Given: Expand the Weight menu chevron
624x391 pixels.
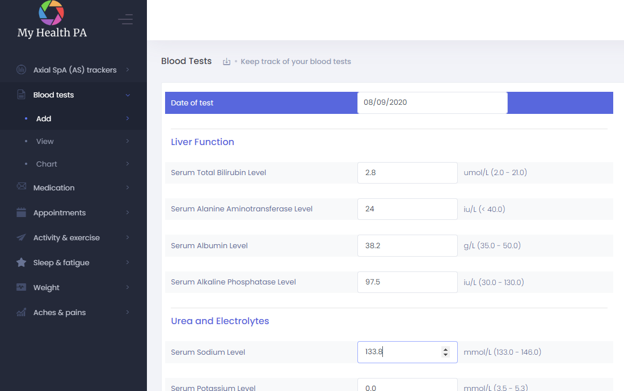Looking at the screenshot, I should tap(128, 287).
